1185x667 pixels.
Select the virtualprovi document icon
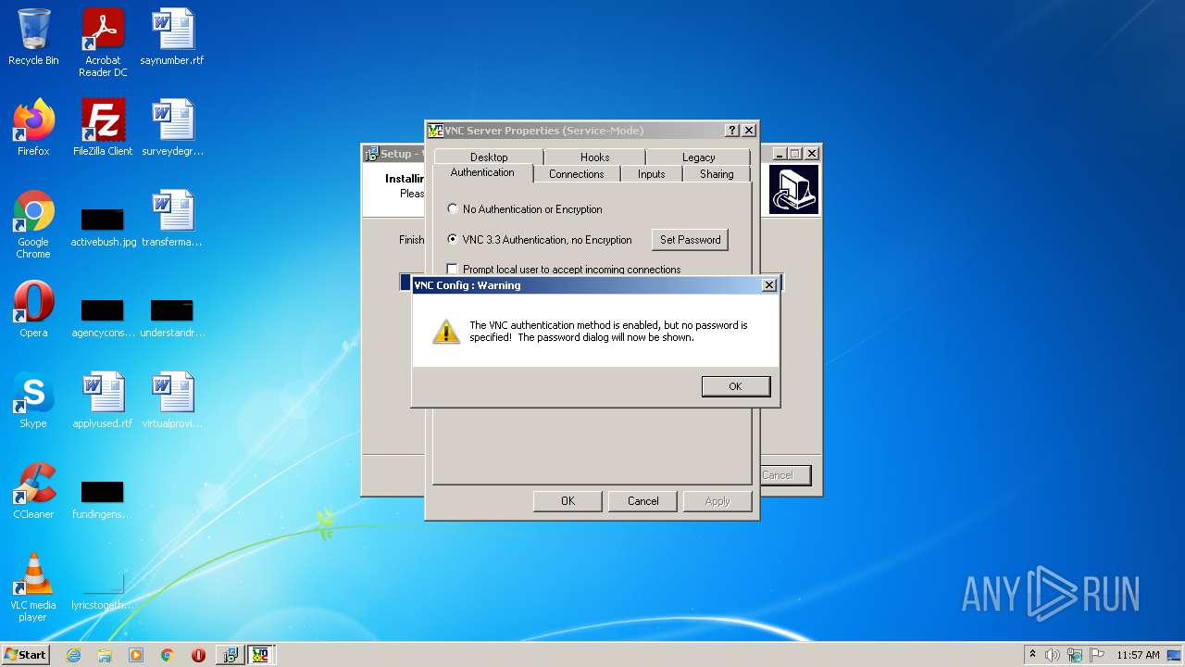172,400
